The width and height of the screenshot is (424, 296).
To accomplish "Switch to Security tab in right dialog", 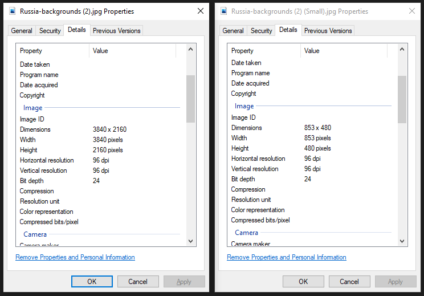I will pyautogui.click(x=262, y=31).
